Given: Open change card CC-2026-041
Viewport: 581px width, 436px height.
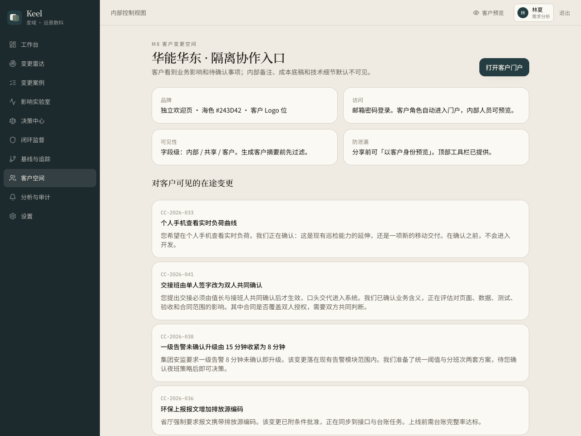Looking at the screenshot, I should tap(340, 291).
